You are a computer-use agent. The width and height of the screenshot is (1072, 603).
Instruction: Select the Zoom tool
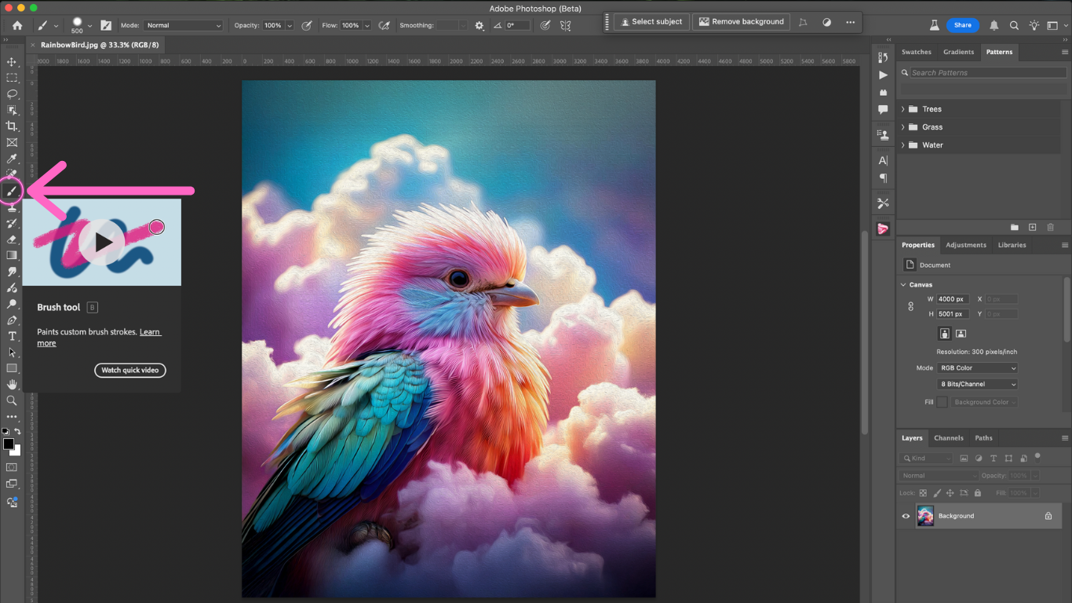12,400
